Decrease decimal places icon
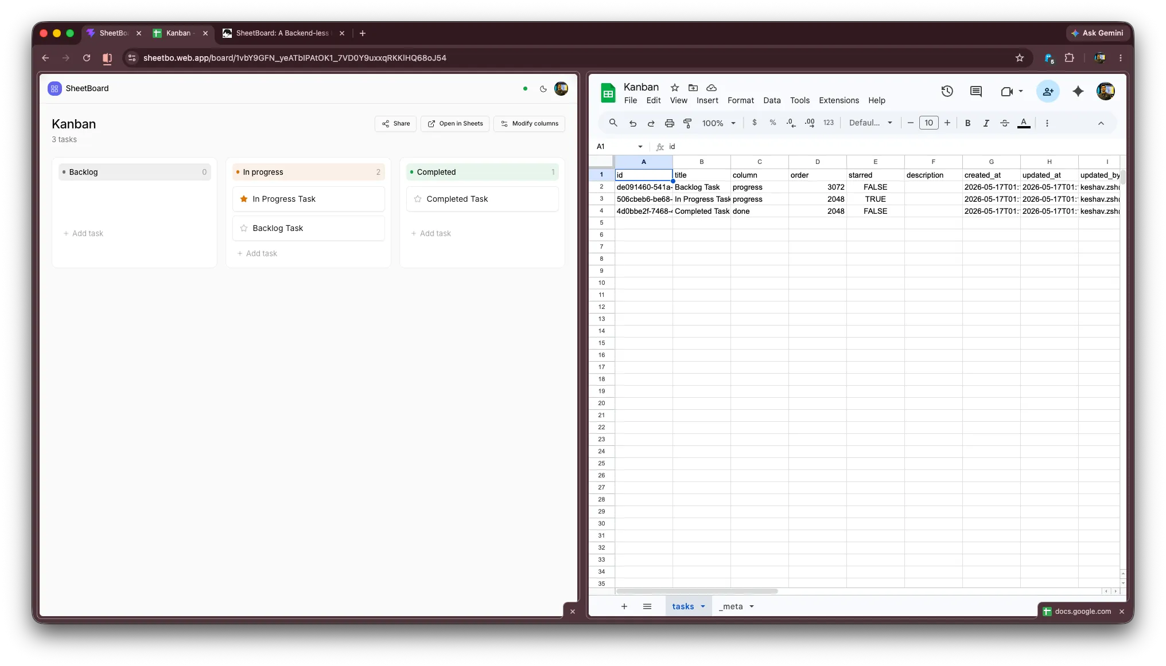Viewport: 1166px width, 666px height. (x=791, y=123)
